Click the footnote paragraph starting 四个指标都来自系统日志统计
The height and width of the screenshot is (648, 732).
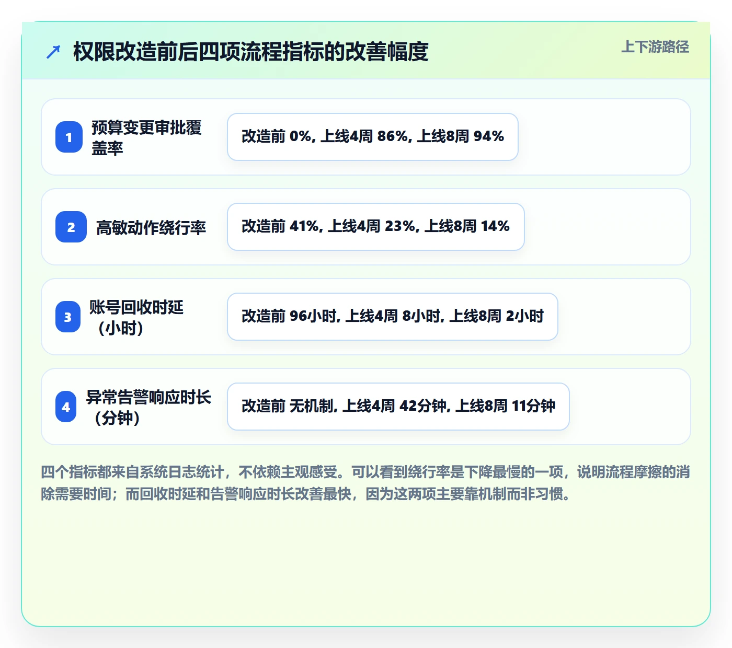[366, 483]
